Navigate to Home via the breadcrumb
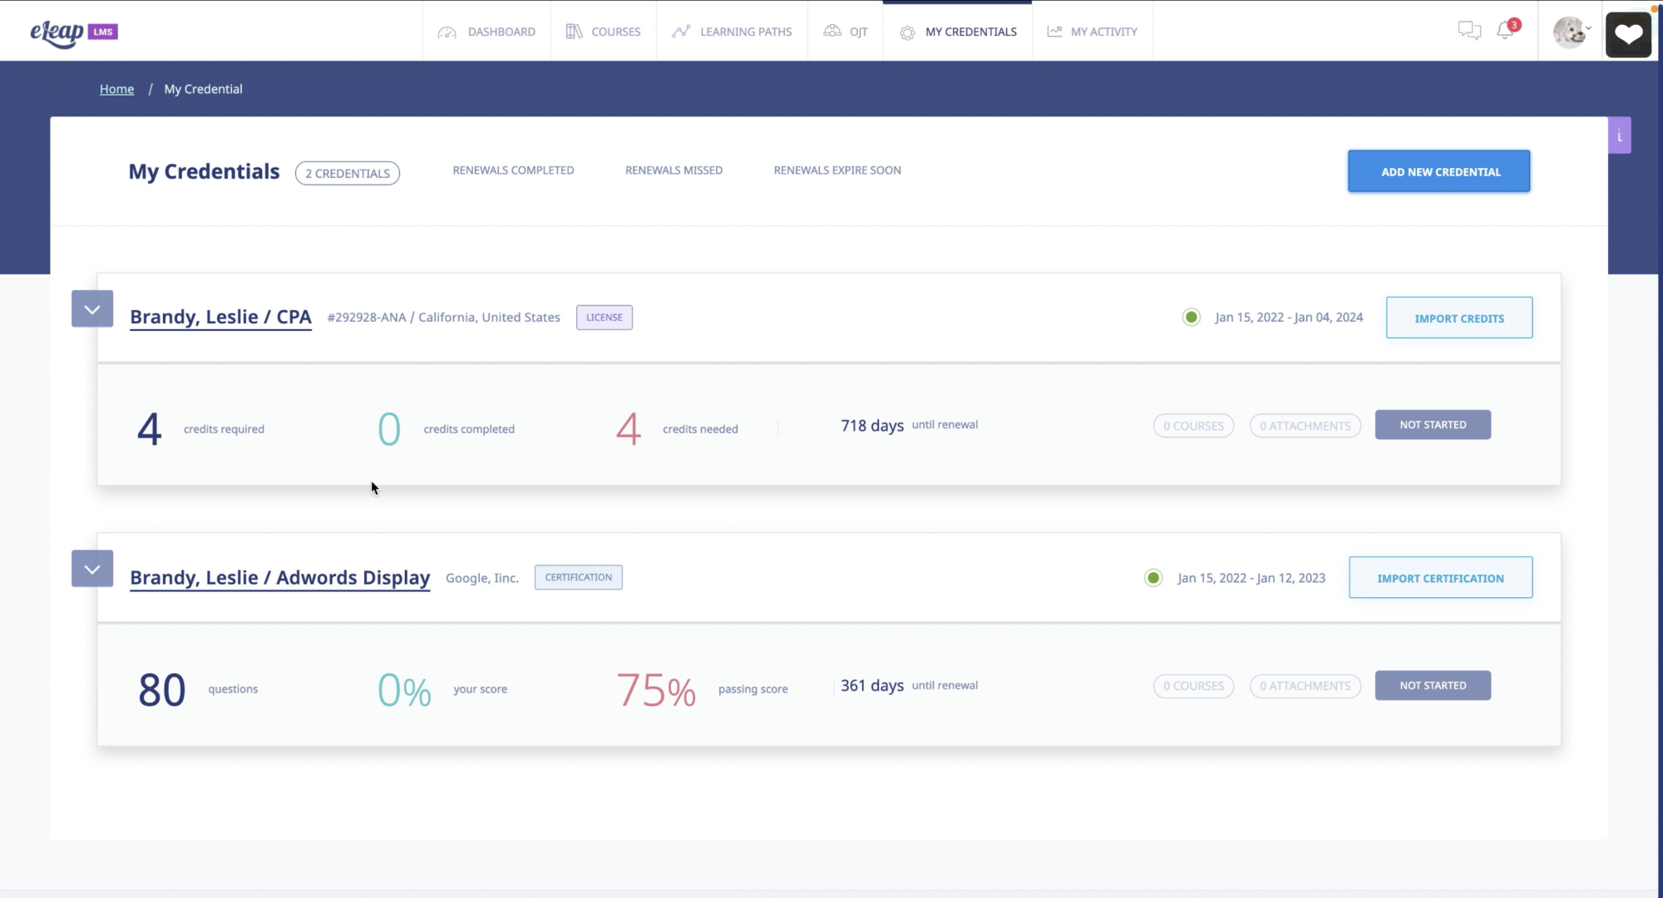 (116, 89)
